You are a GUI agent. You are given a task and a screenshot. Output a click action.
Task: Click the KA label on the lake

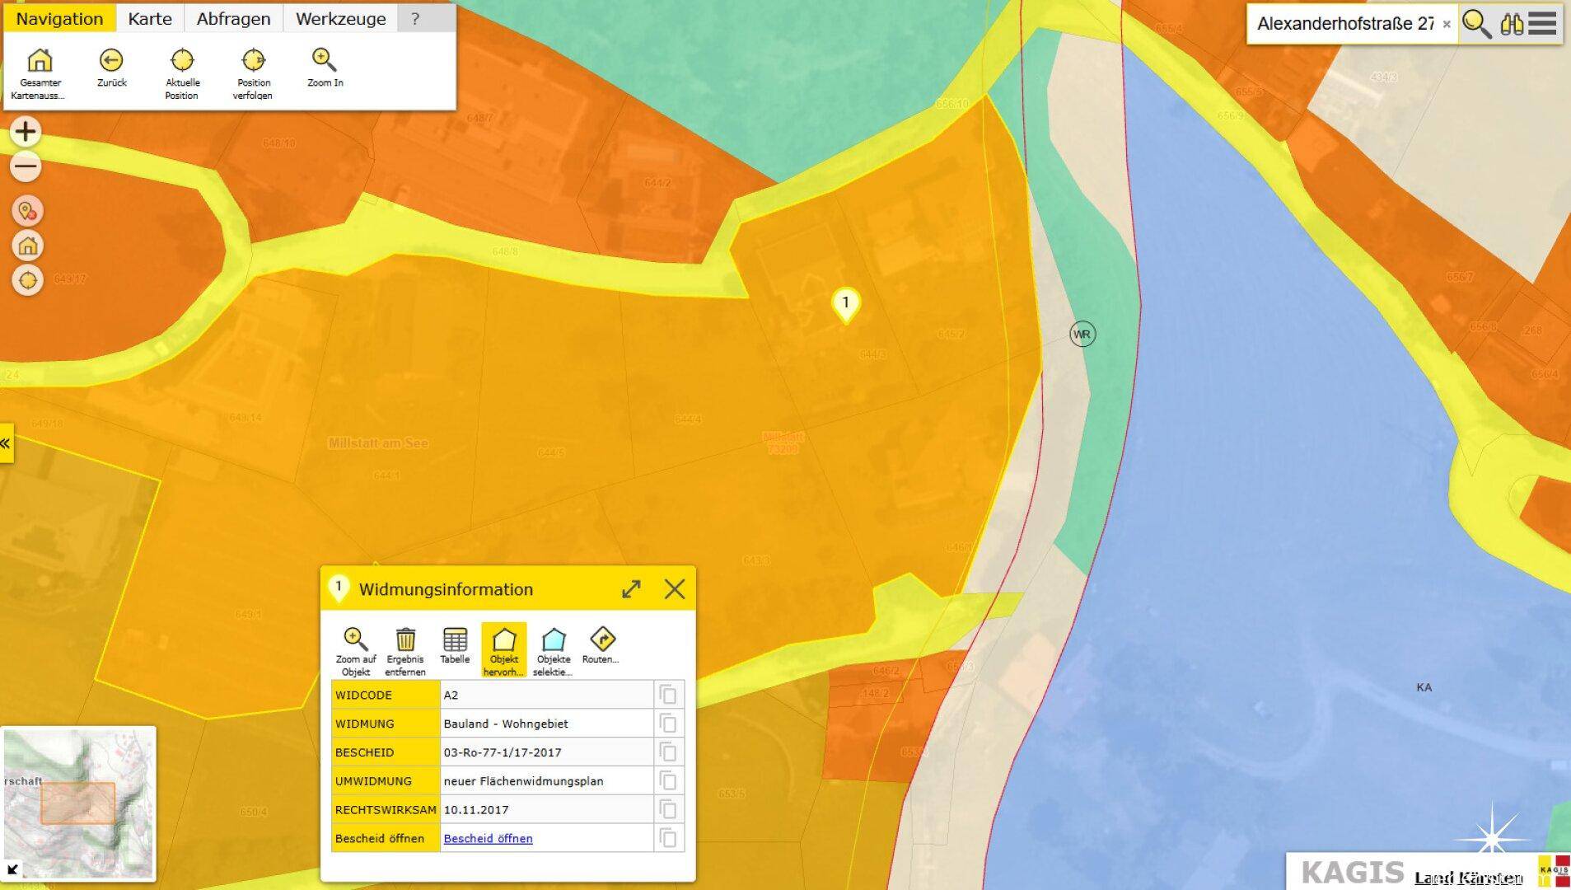[x=1424, y=687]
